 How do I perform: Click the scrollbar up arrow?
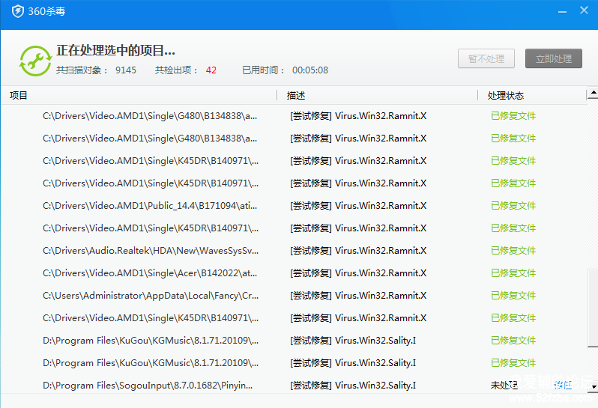(x=593, y=93)
